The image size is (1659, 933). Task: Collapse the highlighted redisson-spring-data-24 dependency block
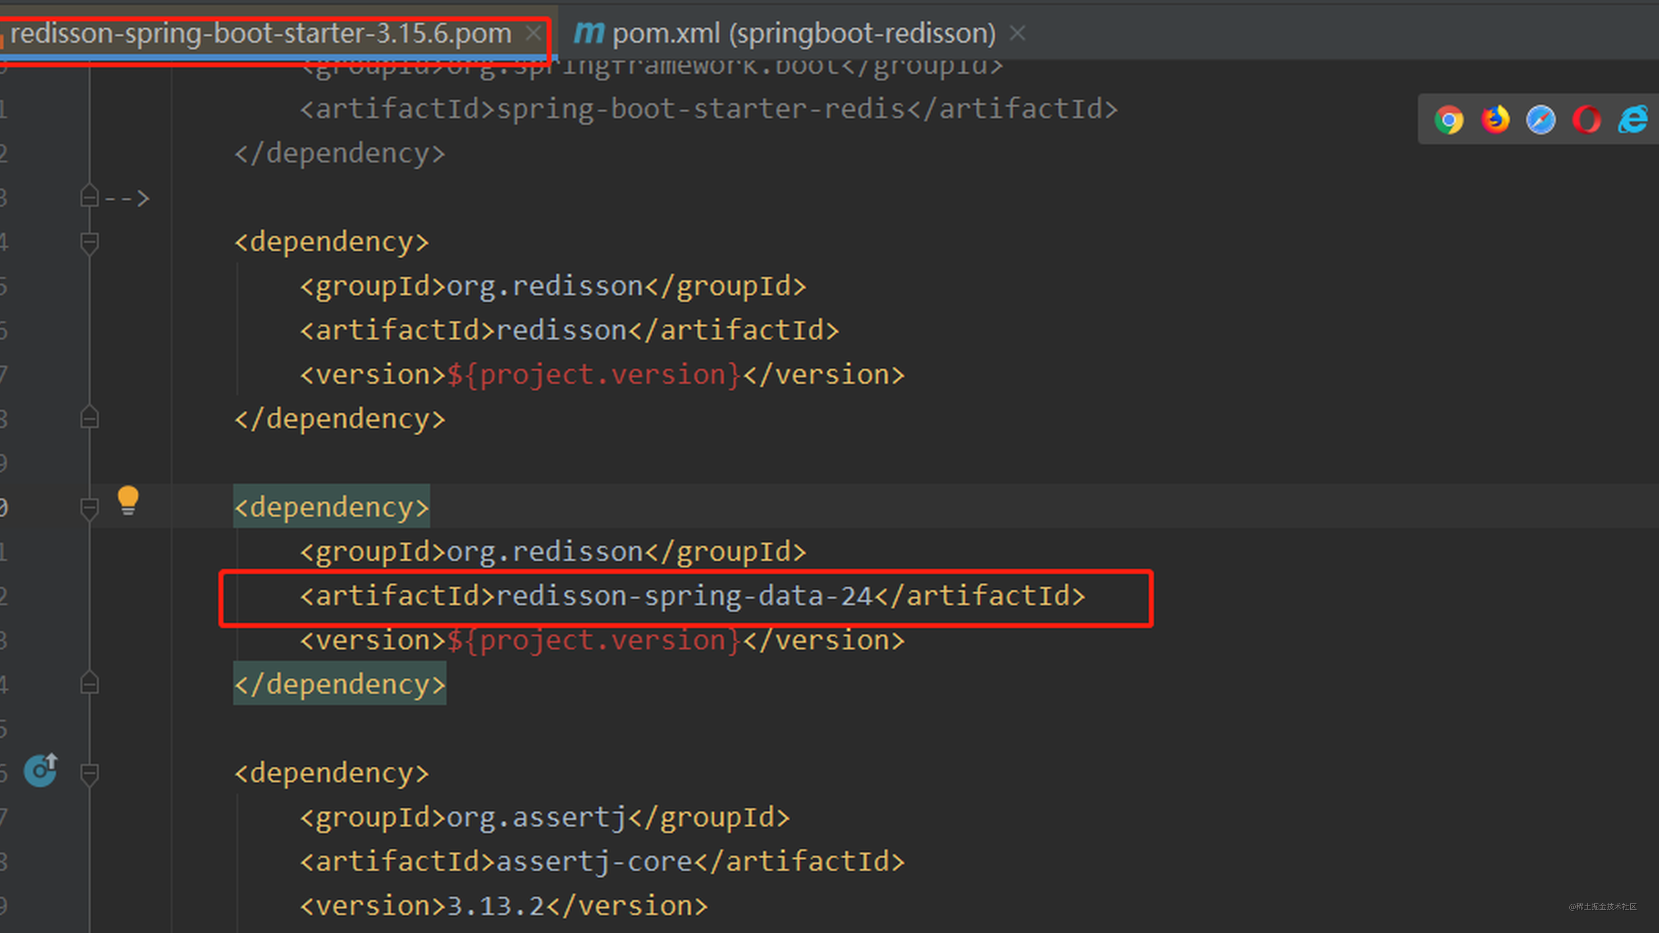pos(90,508)
